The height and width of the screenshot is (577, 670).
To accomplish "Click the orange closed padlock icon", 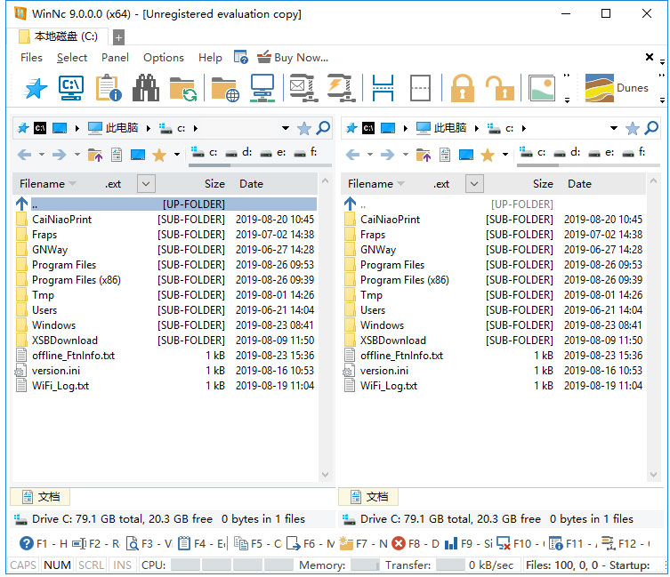I will pyautogui.click(x=462, y=88).
